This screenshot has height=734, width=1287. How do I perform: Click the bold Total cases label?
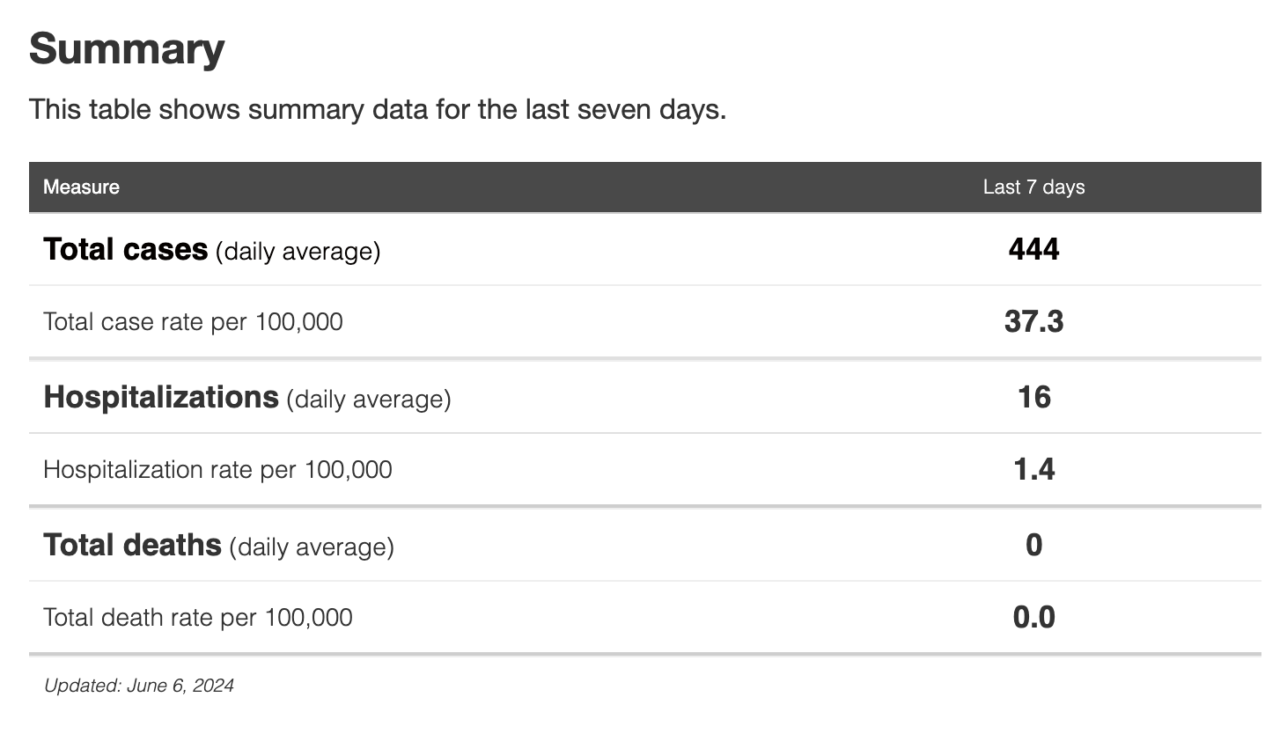125,249
